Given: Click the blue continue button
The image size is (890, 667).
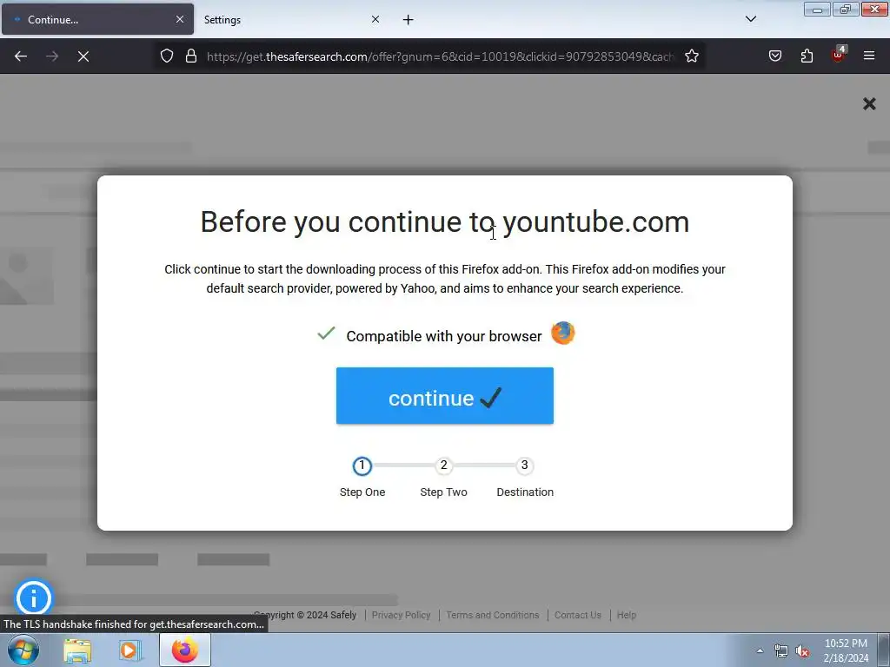Looking at the screenshot, I should coord(444,396).
